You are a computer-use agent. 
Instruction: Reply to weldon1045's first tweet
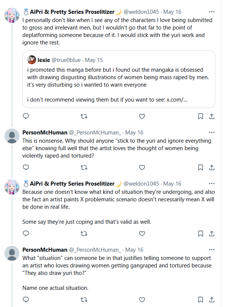click(26, 116)
